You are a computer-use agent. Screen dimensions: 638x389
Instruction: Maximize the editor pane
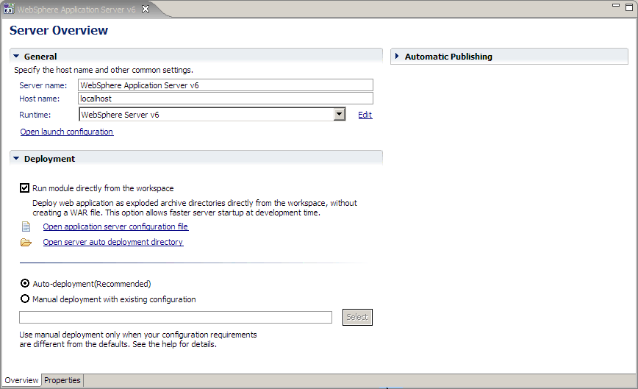[629, 7]
